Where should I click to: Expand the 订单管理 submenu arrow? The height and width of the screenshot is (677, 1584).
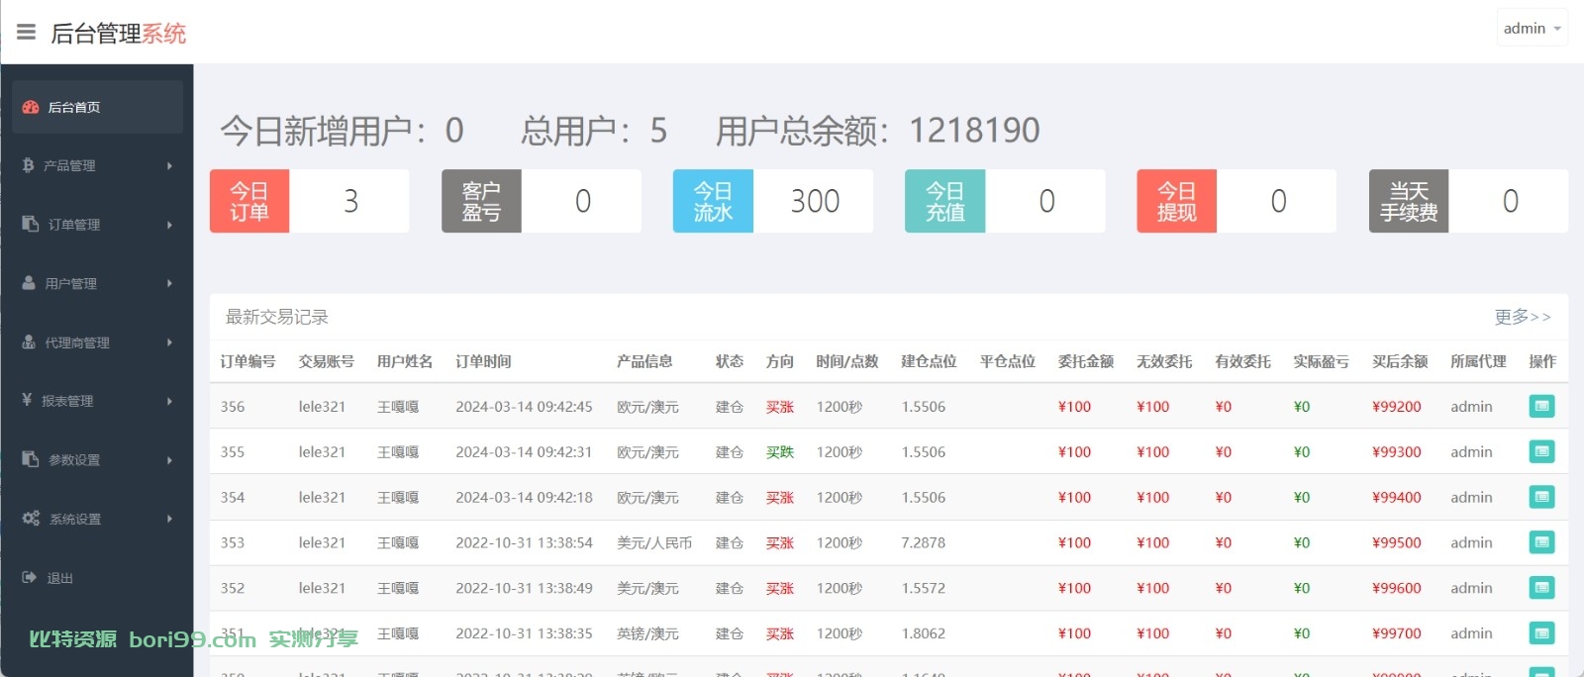(169, 225)
